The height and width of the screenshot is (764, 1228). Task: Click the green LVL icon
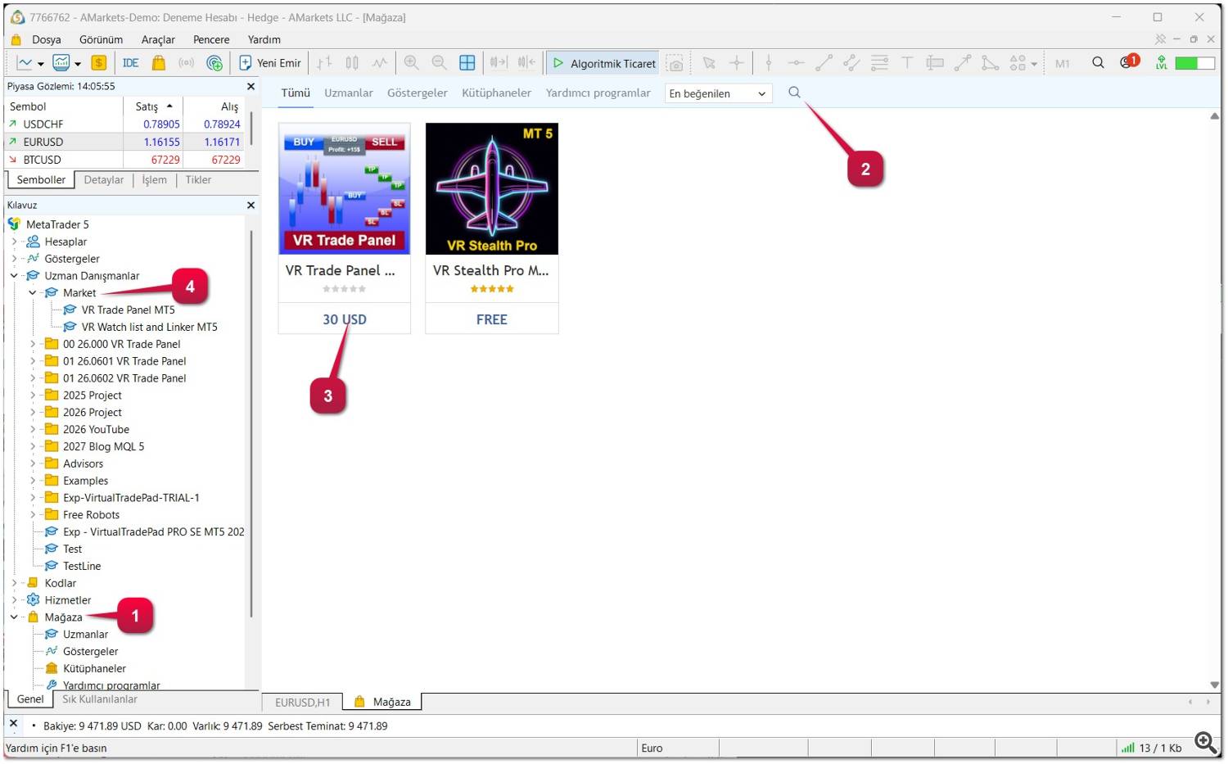1161,63
